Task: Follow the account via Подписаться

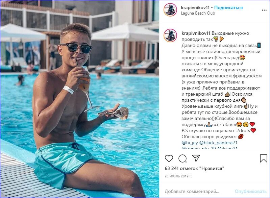Action: [228, 7]
